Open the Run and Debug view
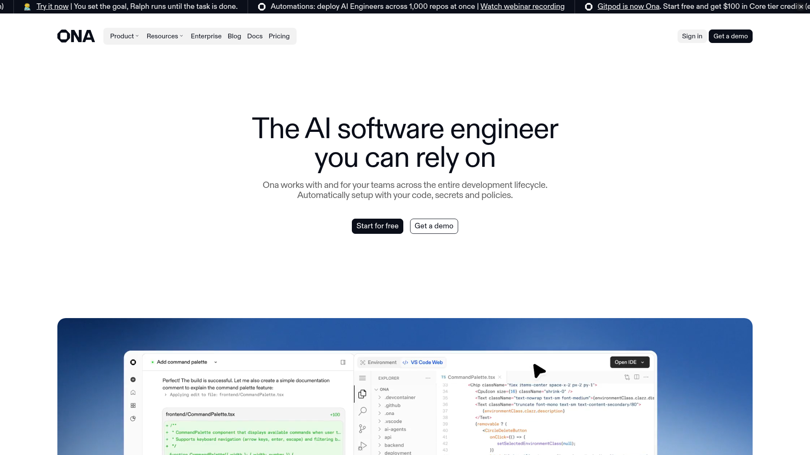810x455 pixels. click(x=363, y=446)
